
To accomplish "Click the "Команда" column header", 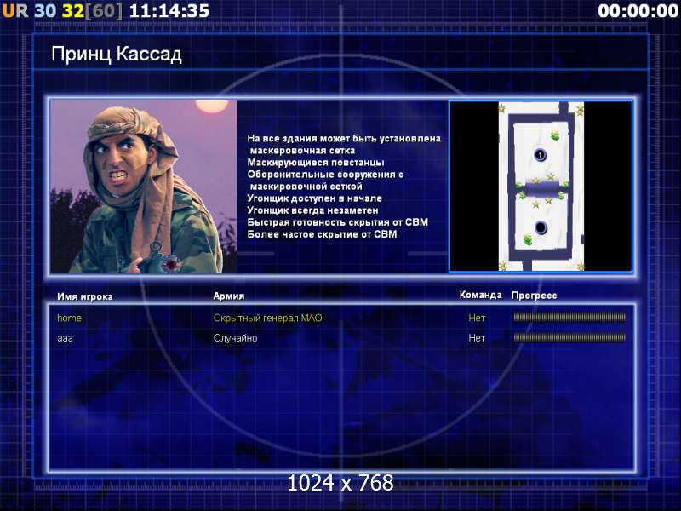I will 480,295.
